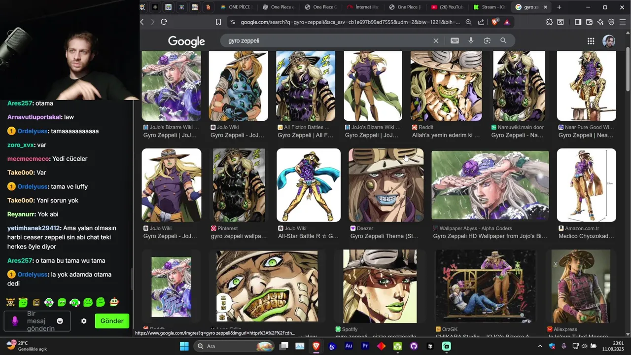Click the volume icon in system tray
The width and height of the screenshot is (631, 355).
(584, 346)
